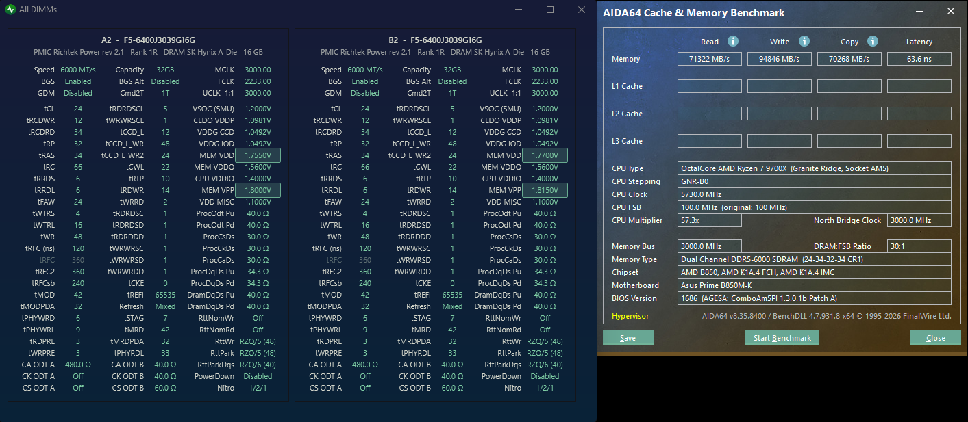Click the DRAM:FSB Ratio 30:1 field
The width and height of the screenshot is (968, 422).
(x=919, y=246)
